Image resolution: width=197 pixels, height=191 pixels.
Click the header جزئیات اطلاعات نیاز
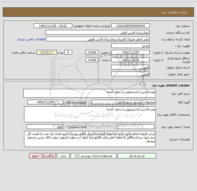174,12
